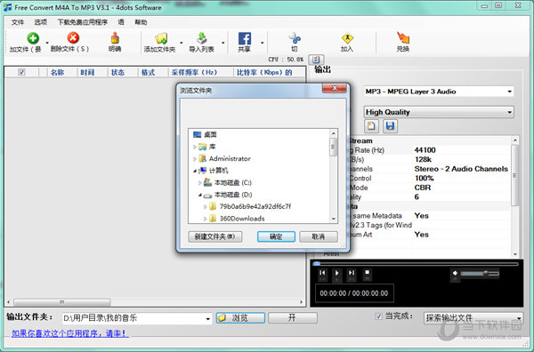Image resolution: width=534 pixels, height=352 pixels.
Task: Click the checklist icon beside CPU usage
Action: (x=316, y=60)
